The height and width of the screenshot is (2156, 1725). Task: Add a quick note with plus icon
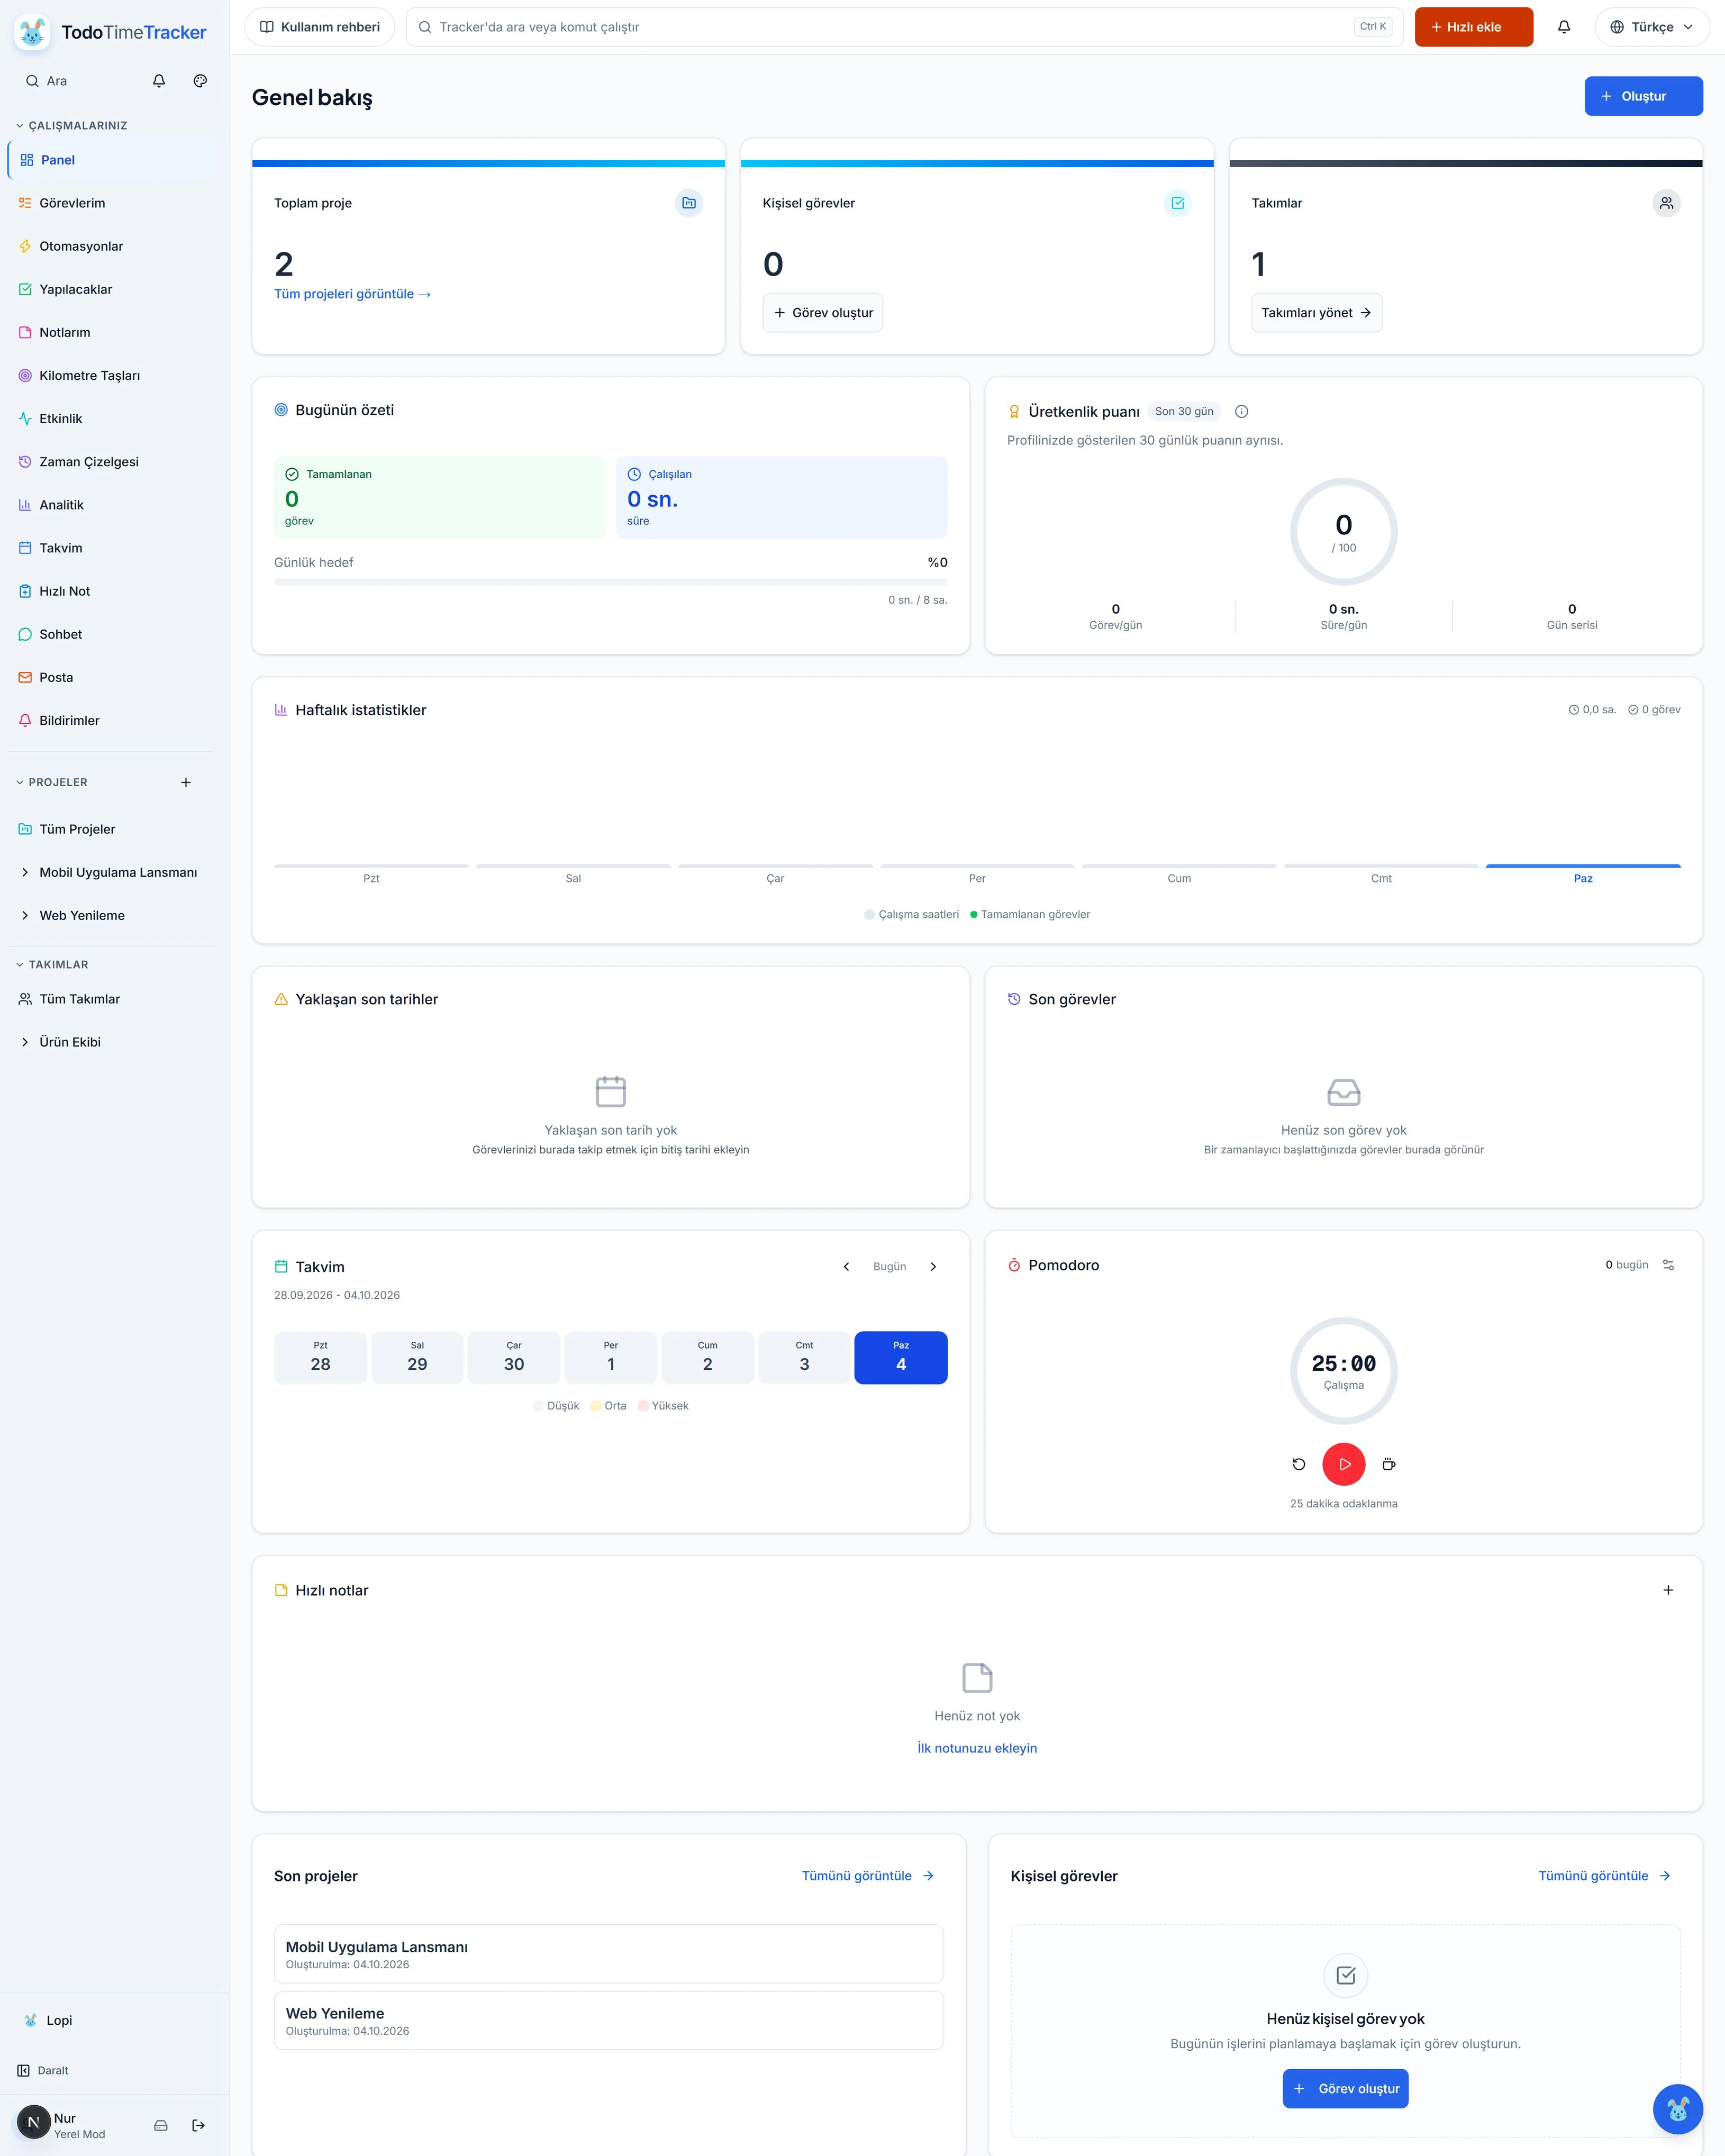pos(1668,1590)
